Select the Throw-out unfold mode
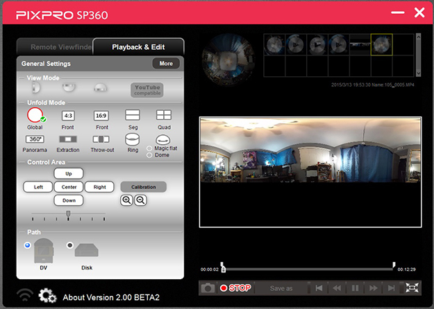This screenshot has height=309, width=434. point(101,139)
